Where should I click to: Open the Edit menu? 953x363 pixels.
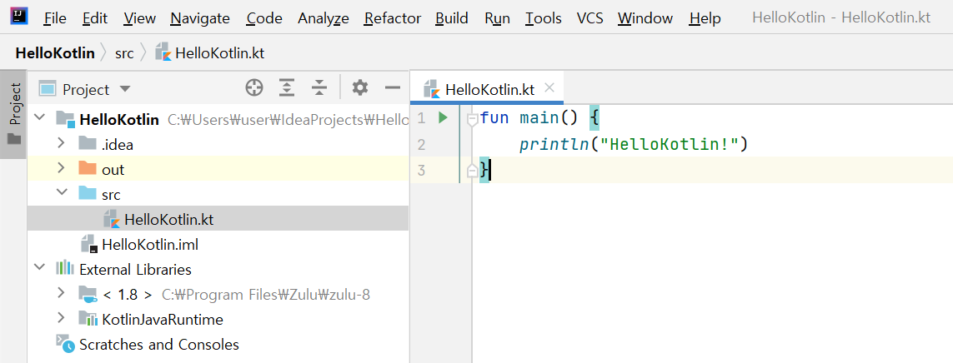[94, 18]
